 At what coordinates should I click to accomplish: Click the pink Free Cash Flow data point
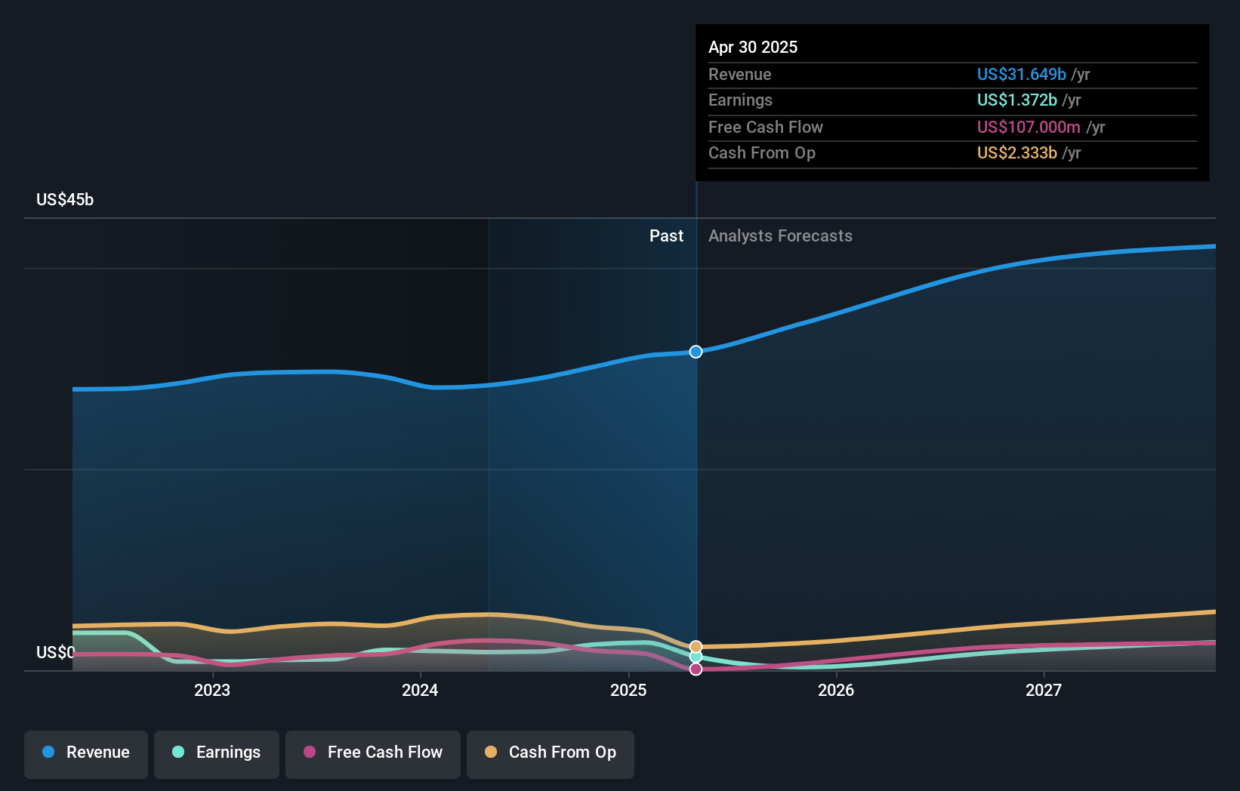[x=696, y=669]
